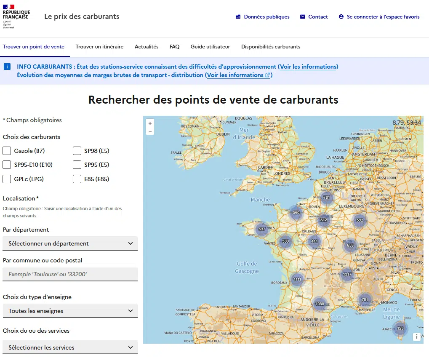Click the 781 cluster near Lille
Image resolution: width=429 pixels, height=358 pixels.
point(326,198)
